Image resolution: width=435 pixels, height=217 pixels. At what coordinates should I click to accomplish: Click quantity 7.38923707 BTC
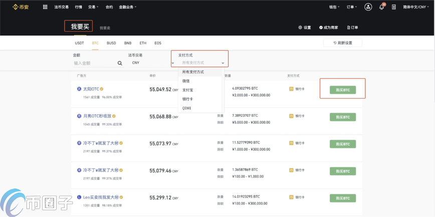[246, 115]
